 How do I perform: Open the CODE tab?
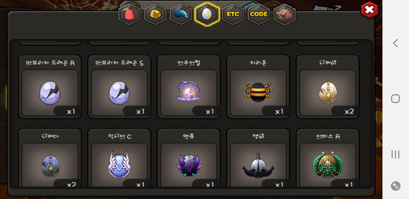click(259, 14)
